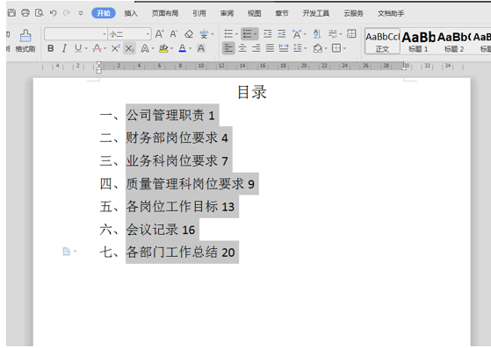Click the text direction table icon

(x=351, y=33)
